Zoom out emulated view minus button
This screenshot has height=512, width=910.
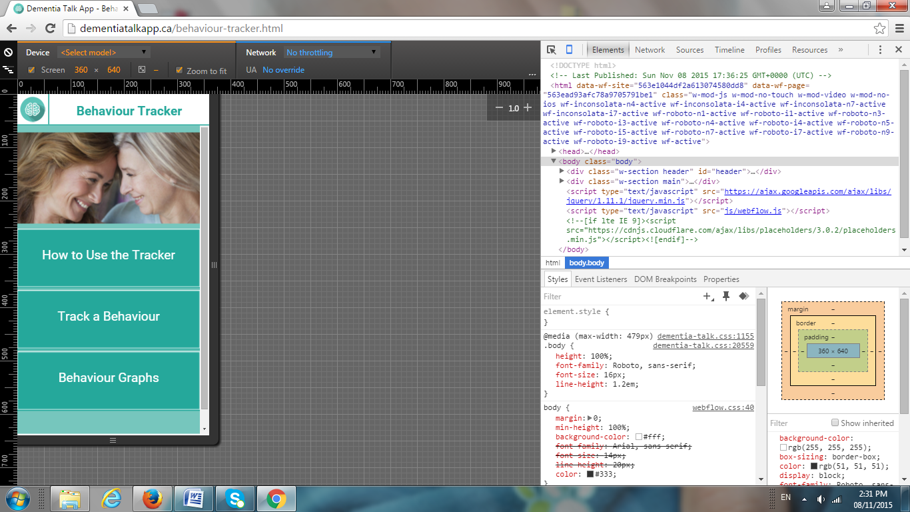pos(499,107)
